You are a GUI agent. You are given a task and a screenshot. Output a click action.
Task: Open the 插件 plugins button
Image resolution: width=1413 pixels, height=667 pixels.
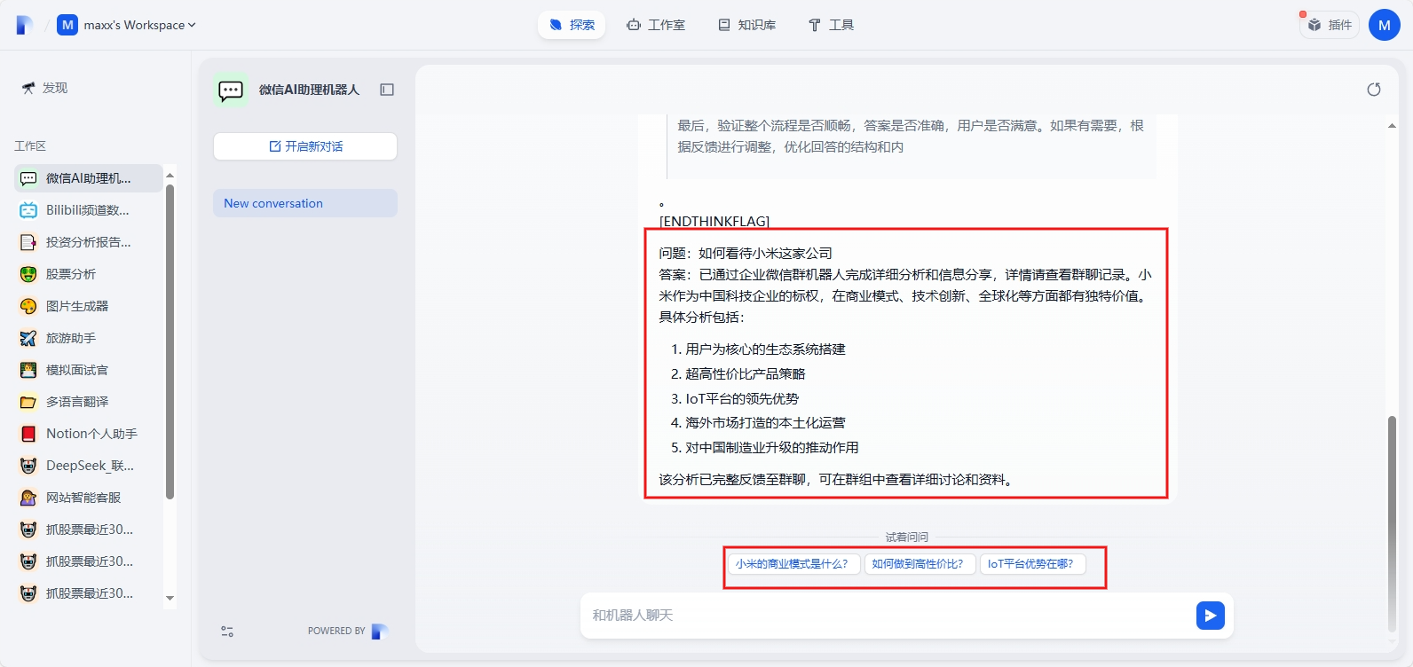point(1330,25)
